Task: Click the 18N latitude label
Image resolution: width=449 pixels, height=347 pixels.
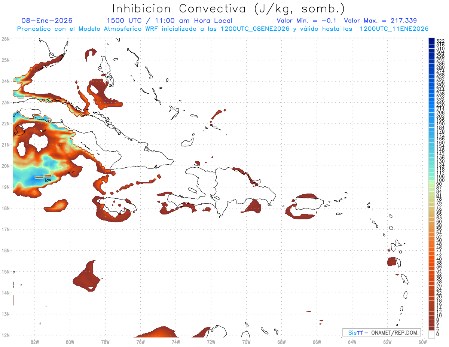Action: (6, 208)
